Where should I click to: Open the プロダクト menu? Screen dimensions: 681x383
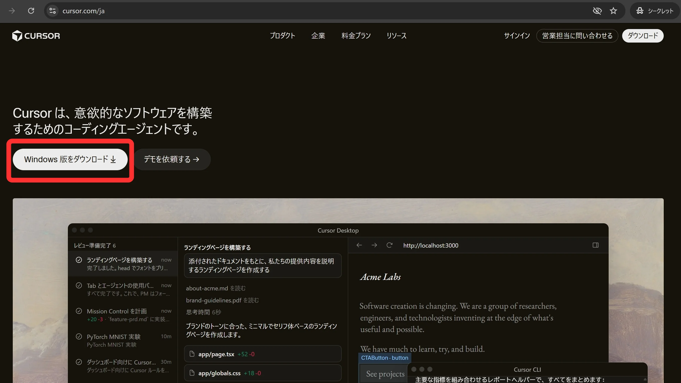(282, 36)
